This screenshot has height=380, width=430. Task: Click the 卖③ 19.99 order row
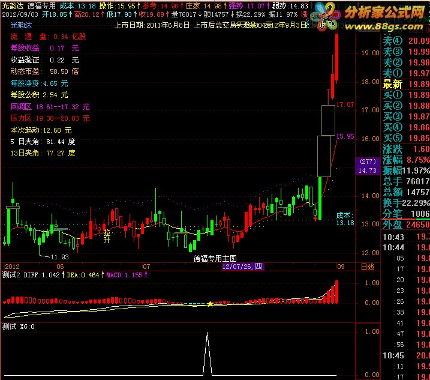(406, 52)
